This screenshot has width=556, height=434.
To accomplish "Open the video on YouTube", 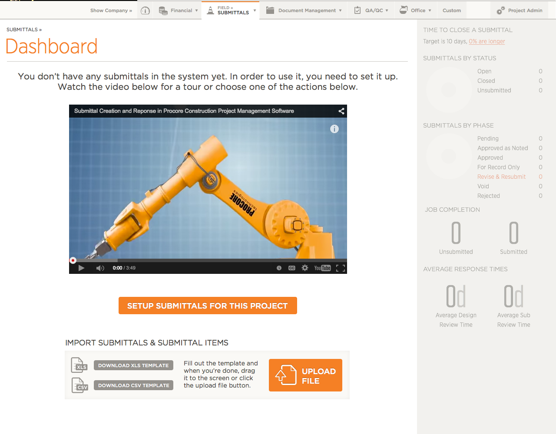I will [322, 268].
